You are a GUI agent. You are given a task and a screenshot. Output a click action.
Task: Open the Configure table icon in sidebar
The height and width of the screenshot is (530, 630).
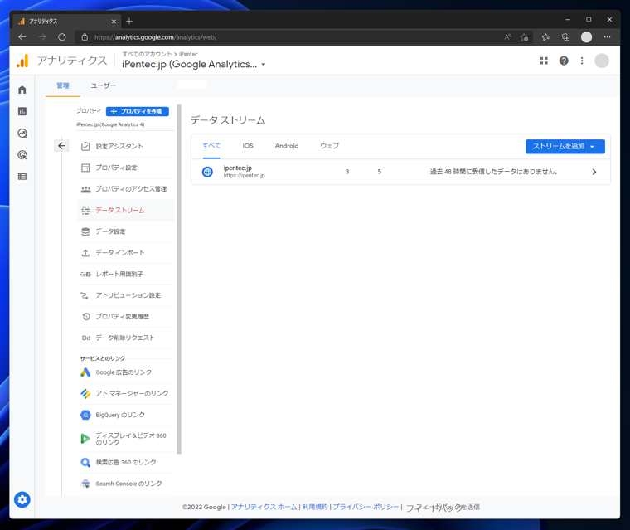(22, 177)
